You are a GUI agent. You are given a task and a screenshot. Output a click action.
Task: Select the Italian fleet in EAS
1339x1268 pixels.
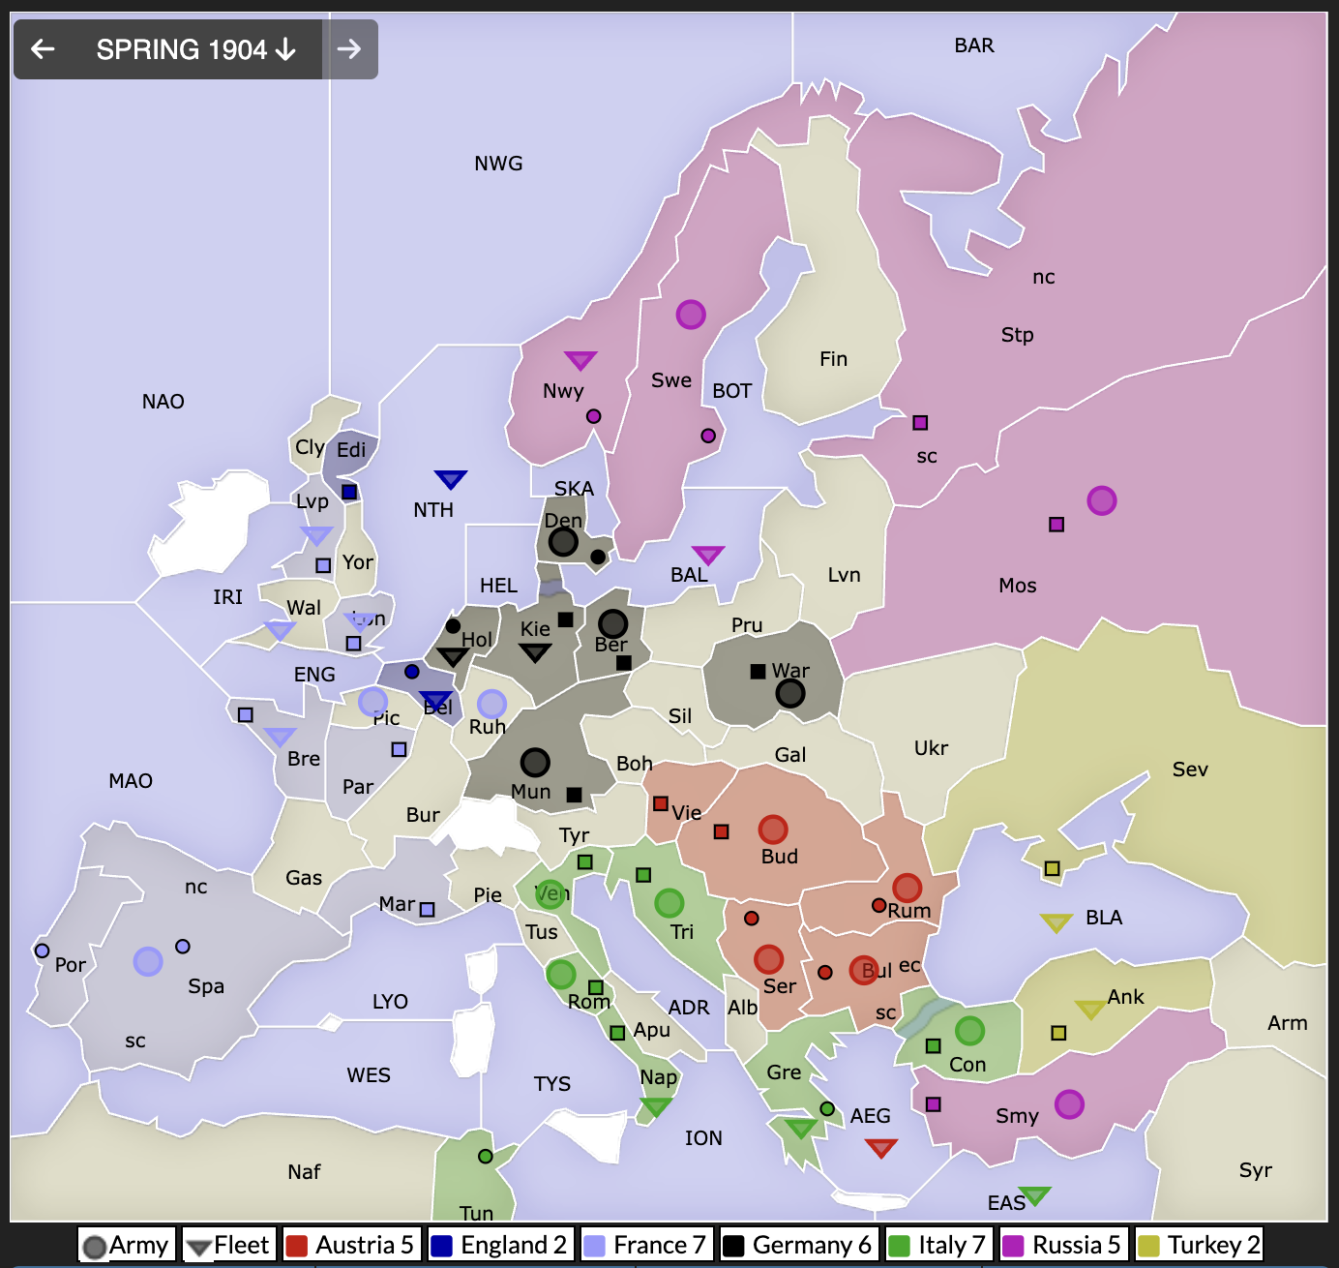pyautogui.click(x=1033, y=1195)
